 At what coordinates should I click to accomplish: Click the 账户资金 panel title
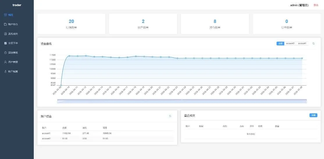[46, 116]
